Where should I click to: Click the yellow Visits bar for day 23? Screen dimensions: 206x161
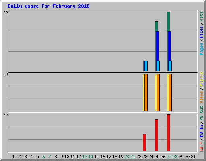tap(144, 93)
